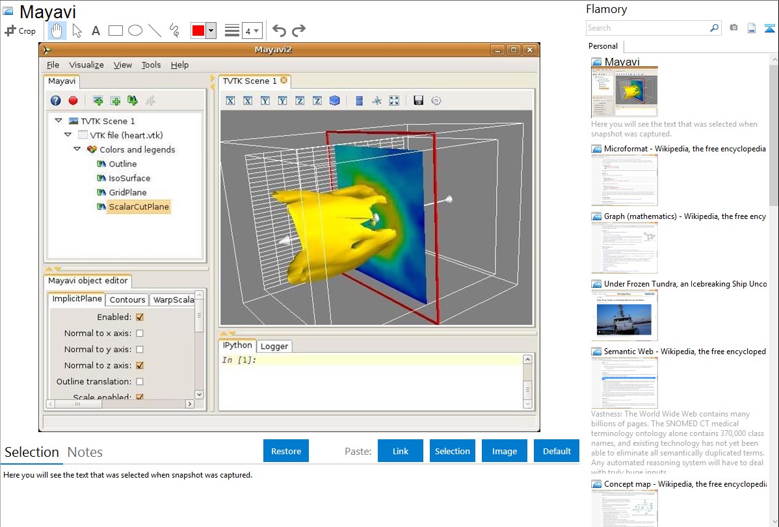The image size is (779, 527).
Task: Toggle the Enabled checkbox in ImplicitPlane
Action: (x=140, y=318)
